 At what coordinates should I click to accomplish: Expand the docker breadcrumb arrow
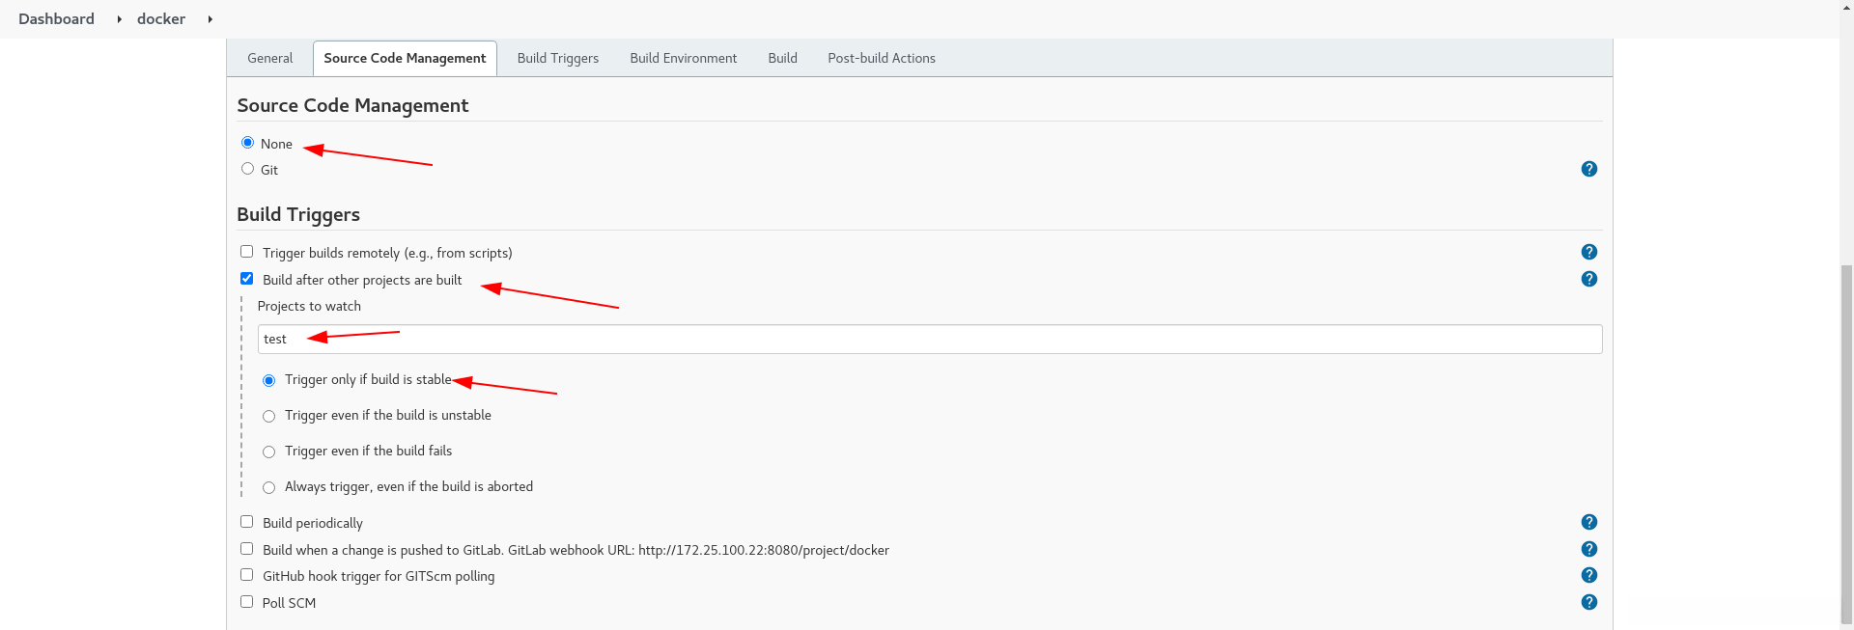[210, 19]
